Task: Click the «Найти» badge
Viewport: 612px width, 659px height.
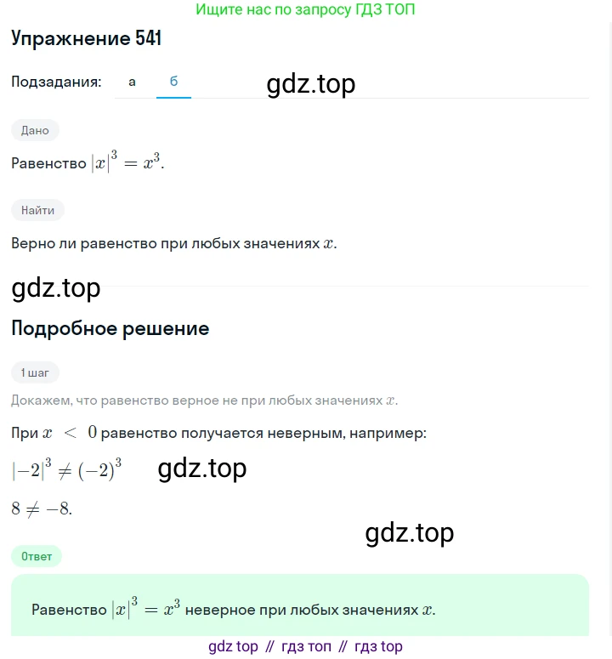Action: [37, 210]
